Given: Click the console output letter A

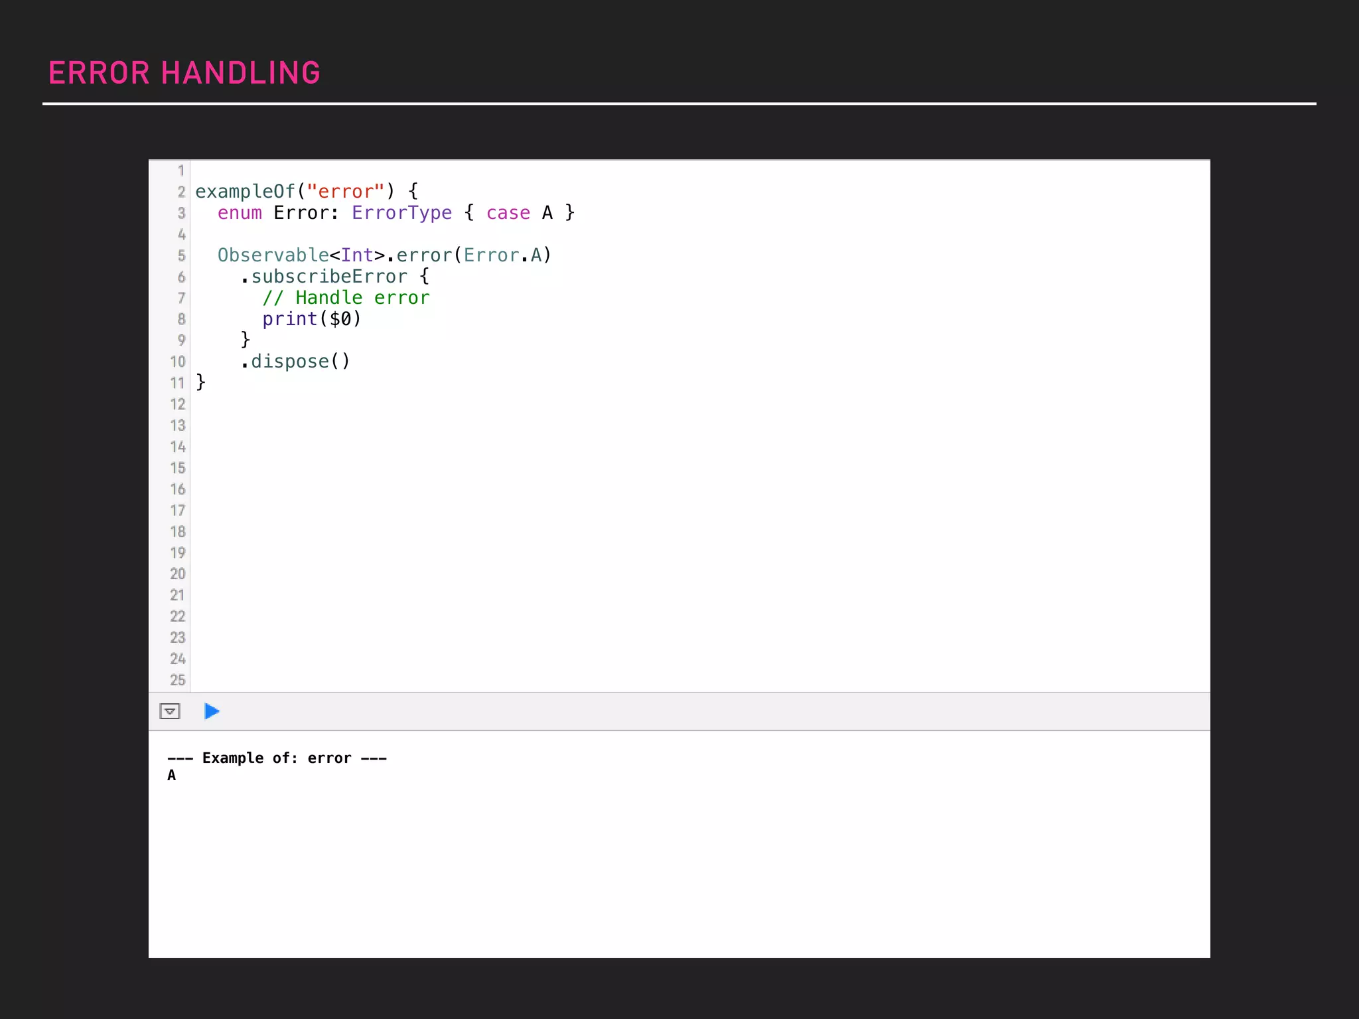Looking at the screenshot, I should point(172,775).
